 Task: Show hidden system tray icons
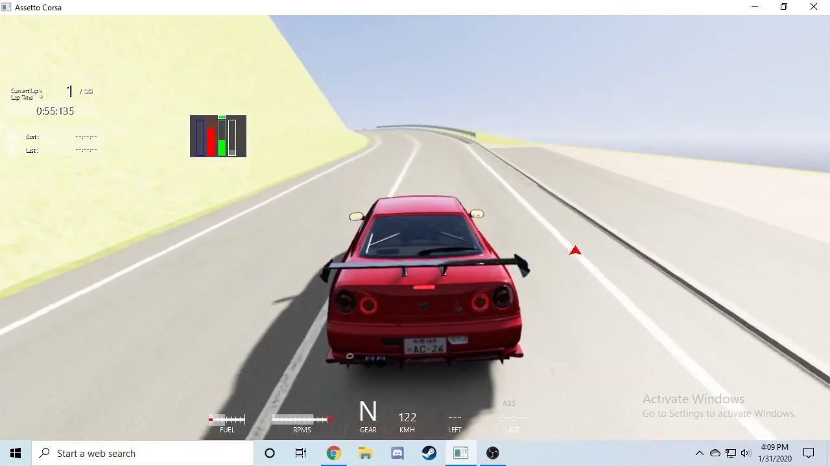pyautogui.click(x=699, y=453)
